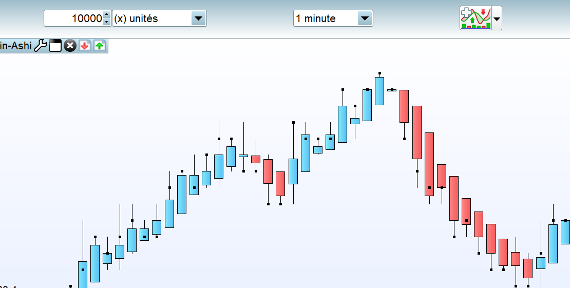The height and width of the screenshot is (288, 570).
Task: Open the add indicators chart icon
Action: pyautogui.click(x=476, y=18)
